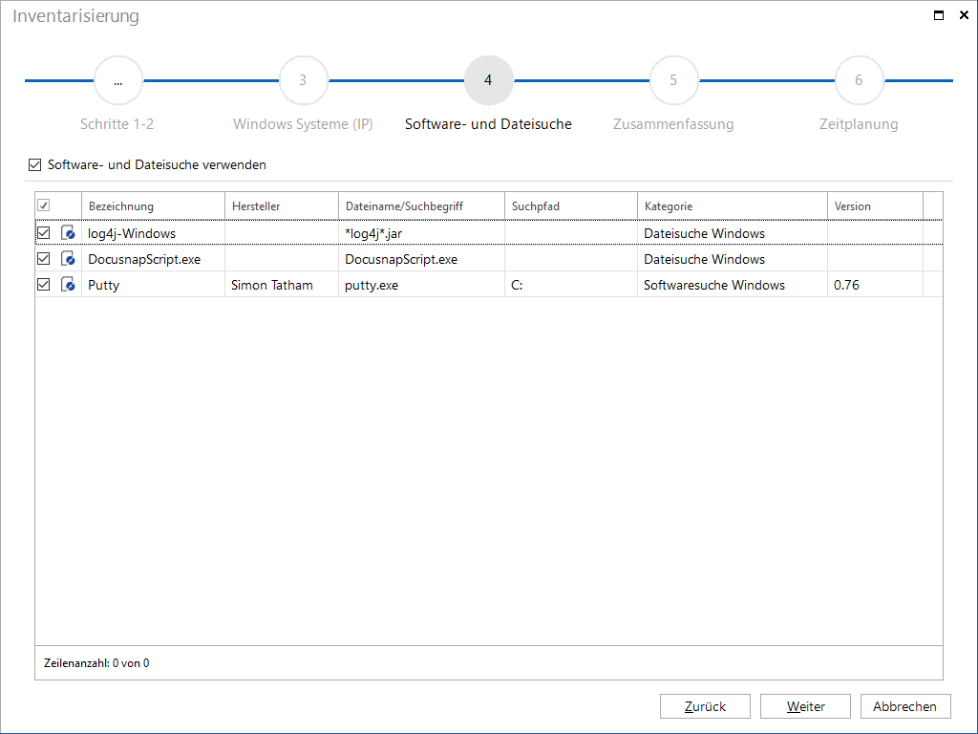Click the 'DocusnapScript.exe' Dateiname cell

(x=421, y=259)
